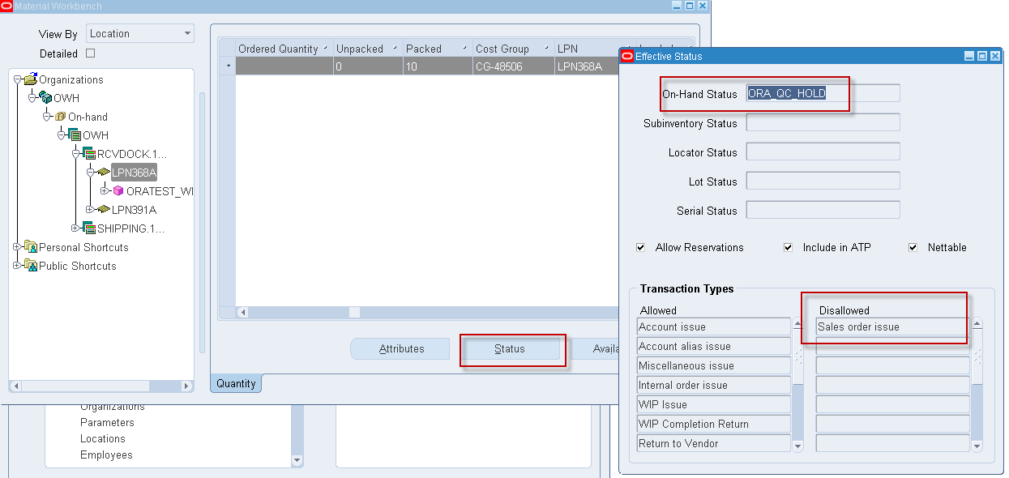Viewport: 1009px width, 478px height.
Task: Uncheck the Include in ATP option
Action: pos(788,247)
